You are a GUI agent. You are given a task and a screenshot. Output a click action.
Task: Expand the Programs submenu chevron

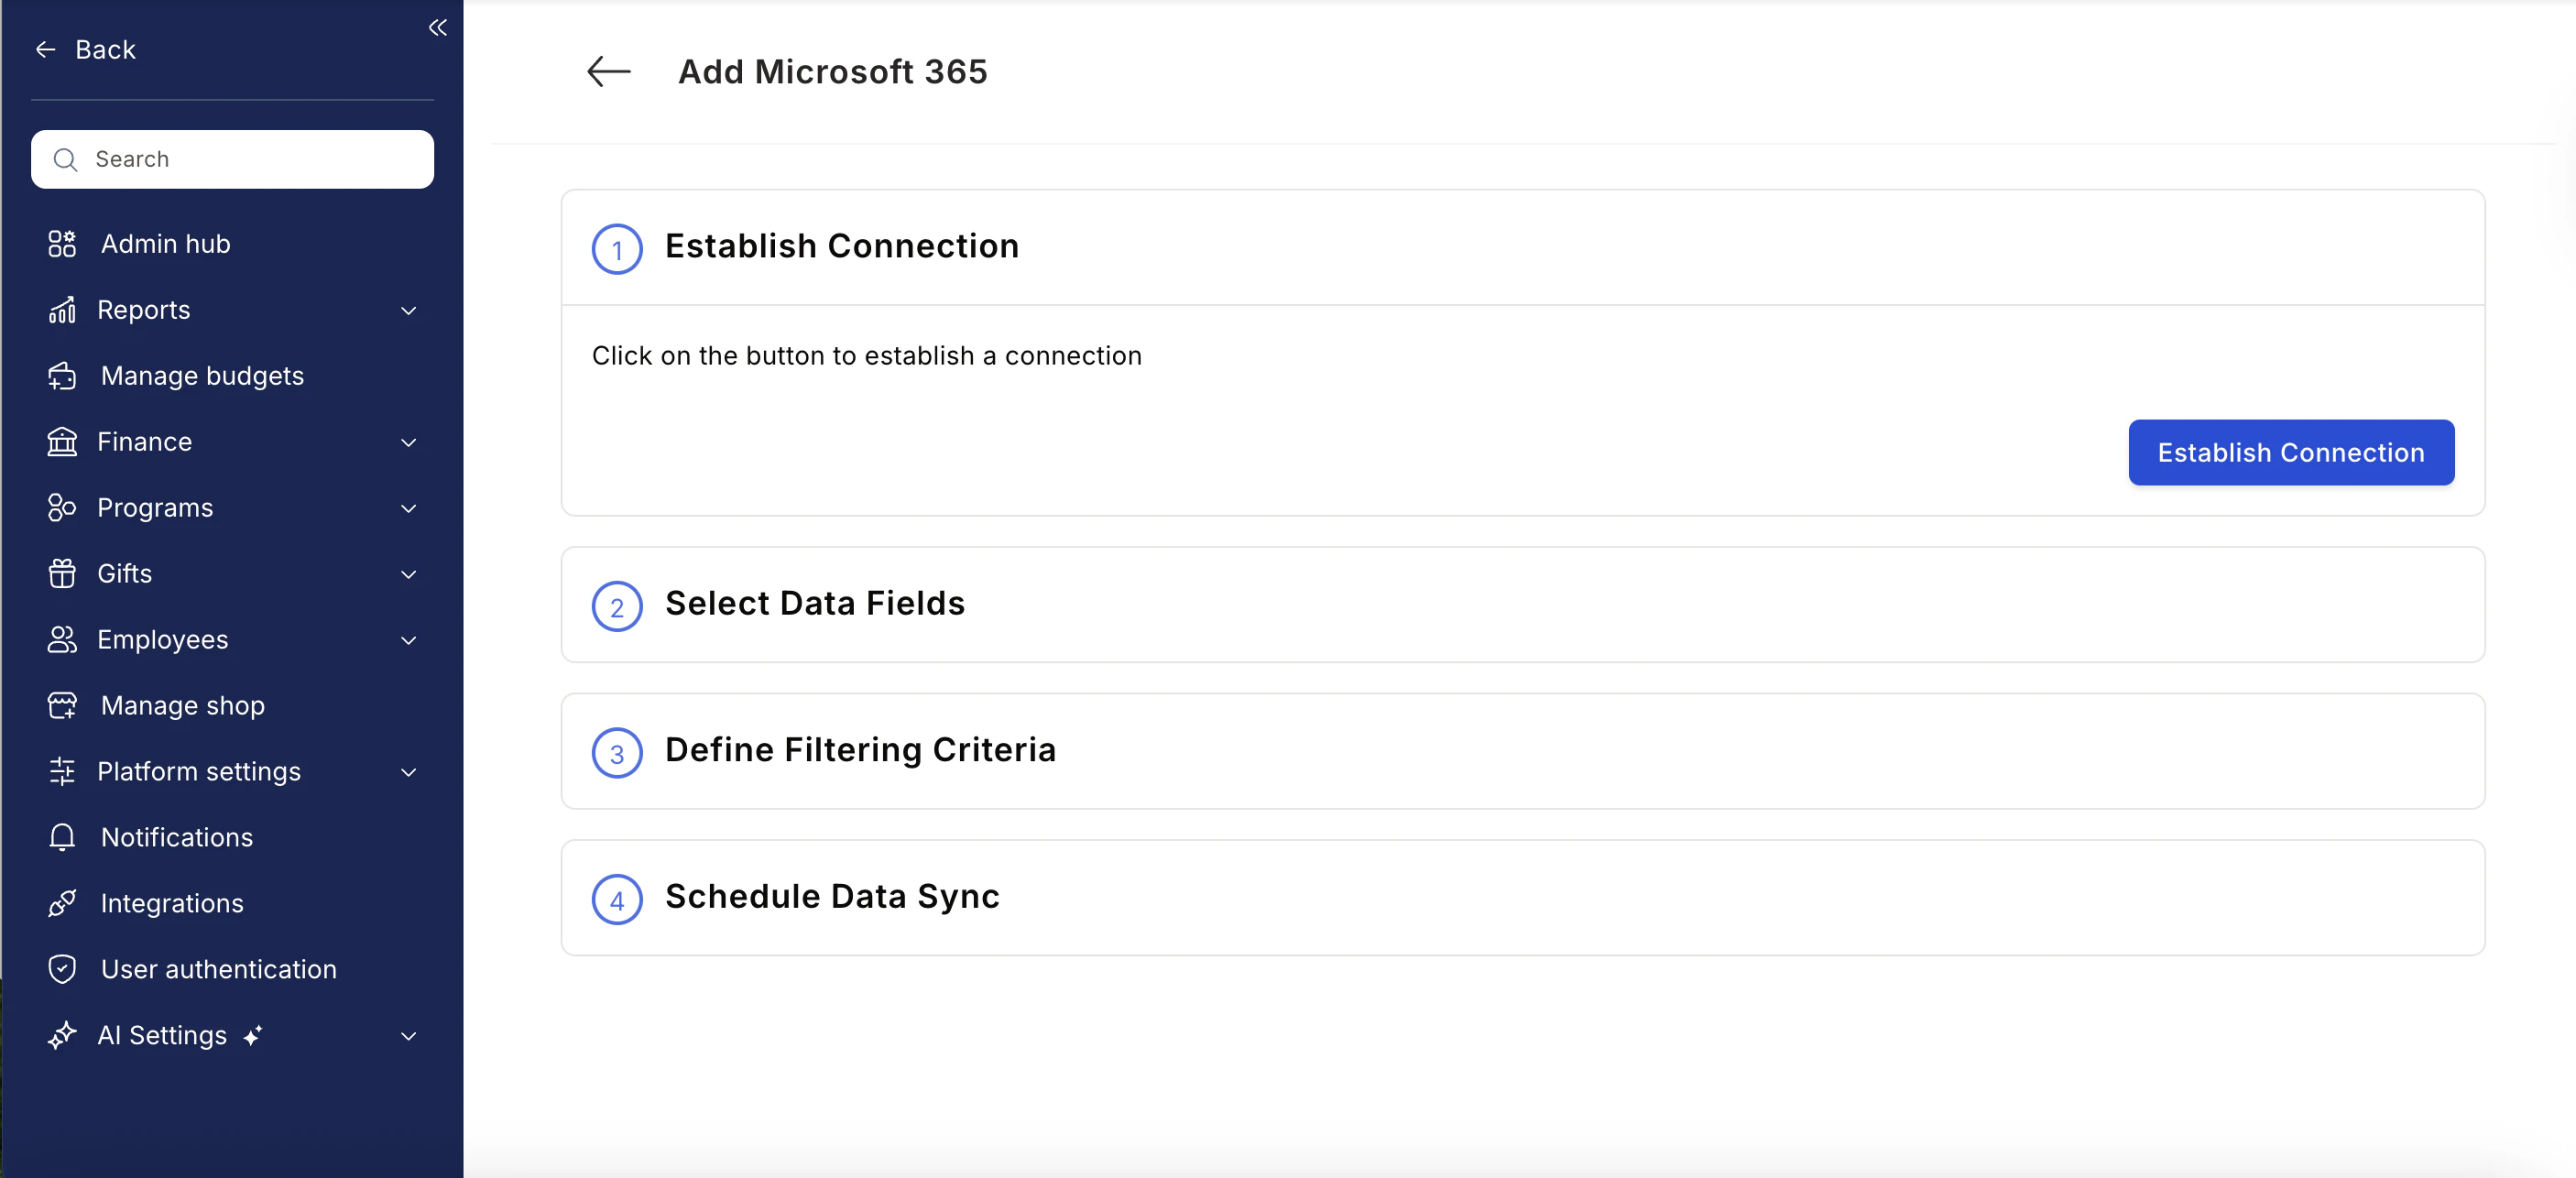[408, 508]
